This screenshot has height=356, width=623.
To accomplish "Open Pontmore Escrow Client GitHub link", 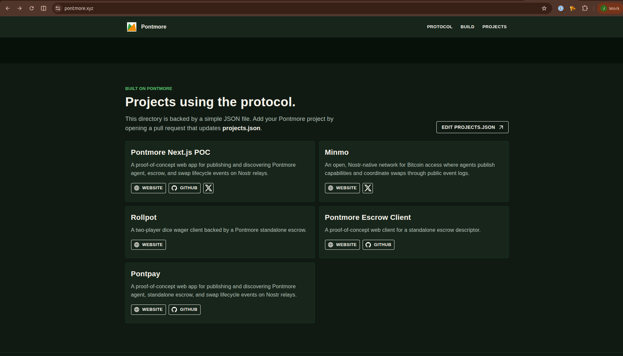I will pyautogui.click(x=379, y=245).
